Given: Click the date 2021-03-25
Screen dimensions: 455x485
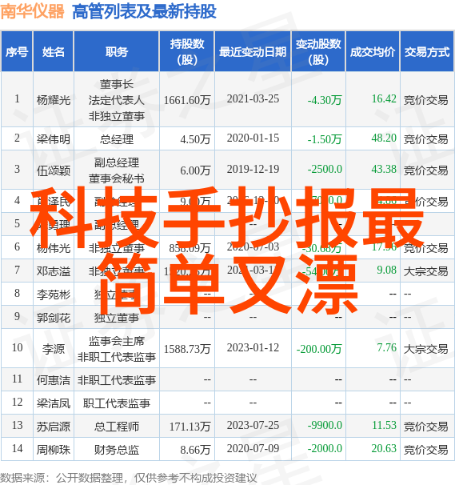Looking at the screenshot, I should coord(253,99).
